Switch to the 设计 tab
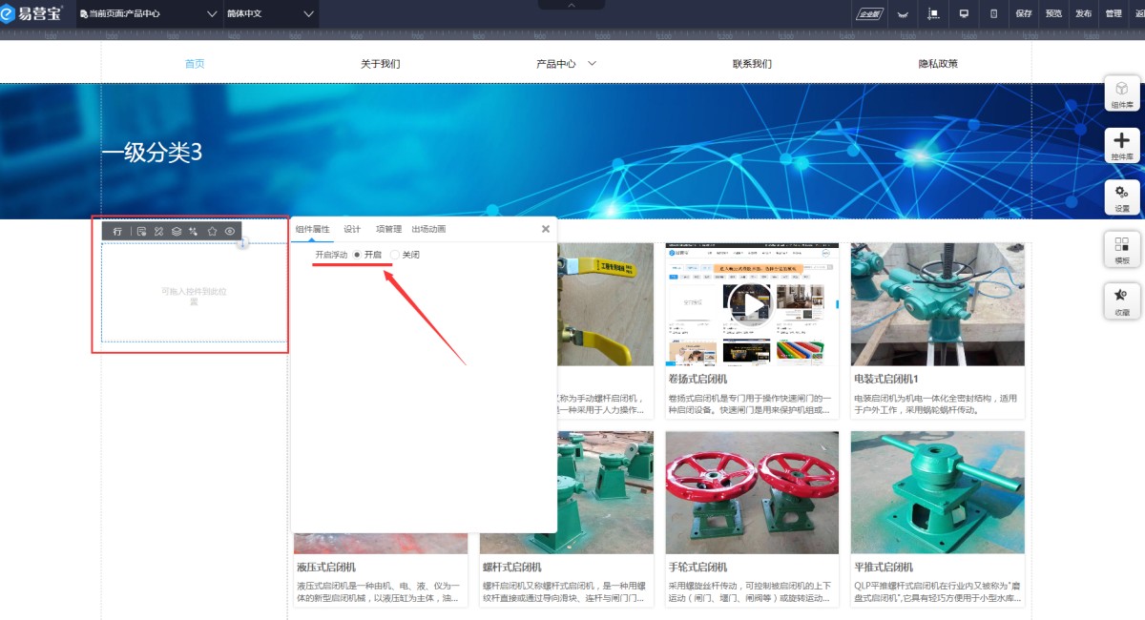This screenshot has width=1145, height=620. click(x=352, y=229)
